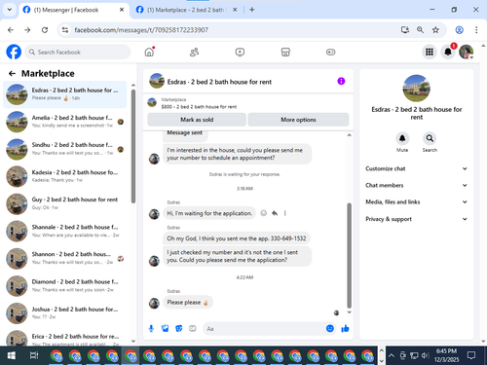The height and width of the screenshot is (365, 487).
Task: Open the notifications bell icon
Action: tap(448, 52)
